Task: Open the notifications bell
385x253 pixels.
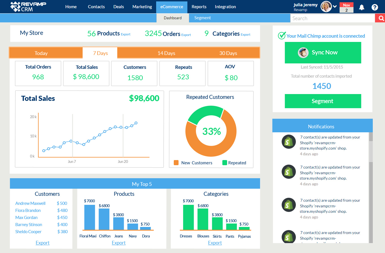Action: [x=361, y=7]
